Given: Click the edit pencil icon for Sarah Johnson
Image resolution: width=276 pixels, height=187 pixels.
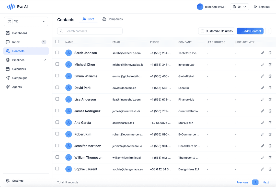Looking at the screenshot, I should [262, 53].
